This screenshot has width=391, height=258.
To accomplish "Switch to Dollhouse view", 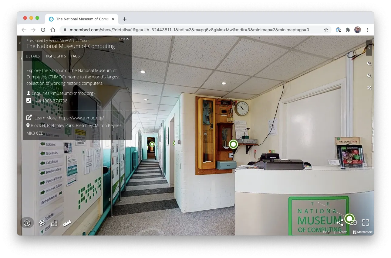I will (x=42, y=222).
